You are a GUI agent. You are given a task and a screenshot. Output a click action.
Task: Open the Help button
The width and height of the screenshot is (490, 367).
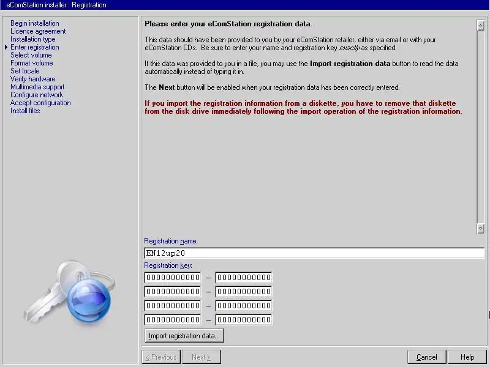point(467,357)
